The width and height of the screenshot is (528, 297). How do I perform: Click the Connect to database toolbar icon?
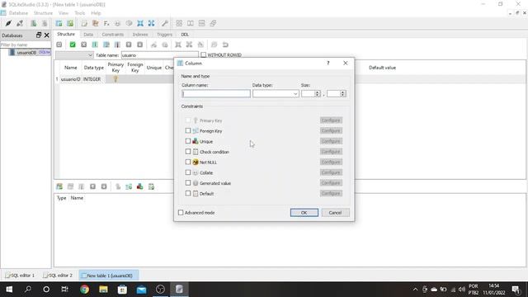[8, 23]
